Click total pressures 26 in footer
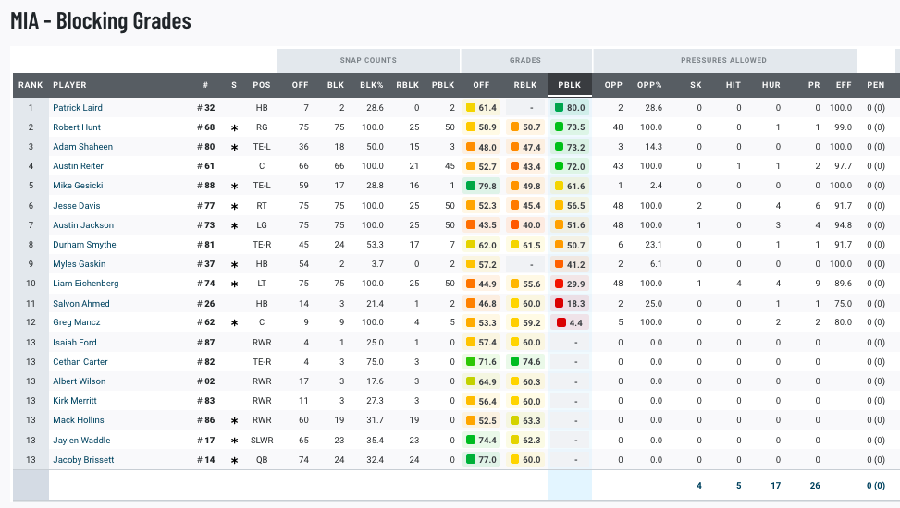The width and height of the screenshot is (900, 508). [815, 486]
